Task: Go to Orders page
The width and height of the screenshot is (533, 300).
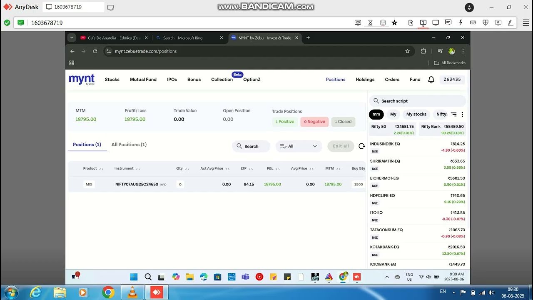Action: pyautogui.click(x=392, y=80)
